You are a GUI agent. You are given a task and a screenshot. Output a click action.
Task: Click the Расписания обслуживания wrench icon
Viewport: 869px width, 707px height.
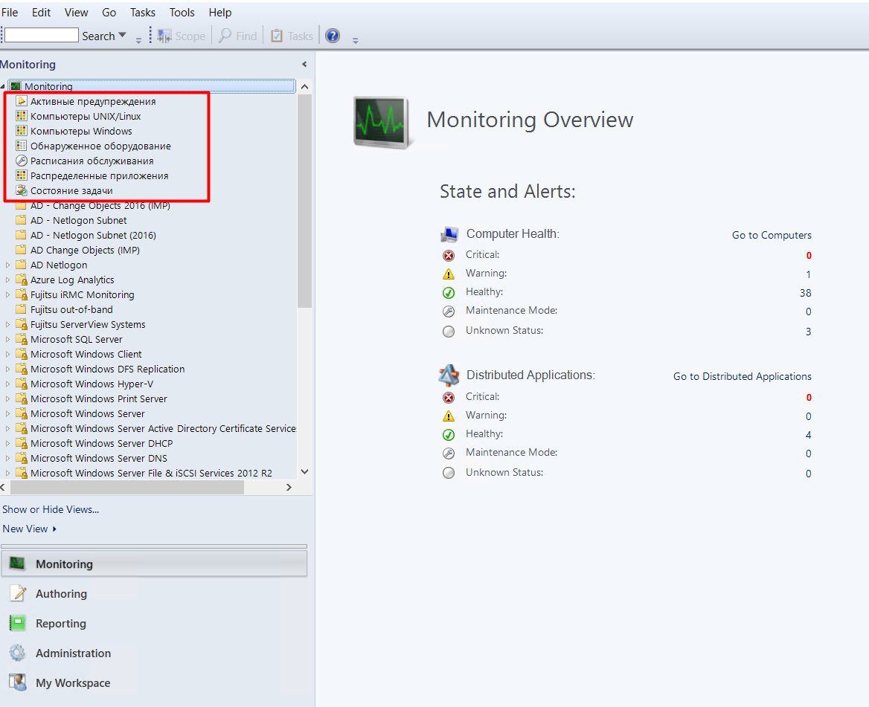tap(22, 161)
